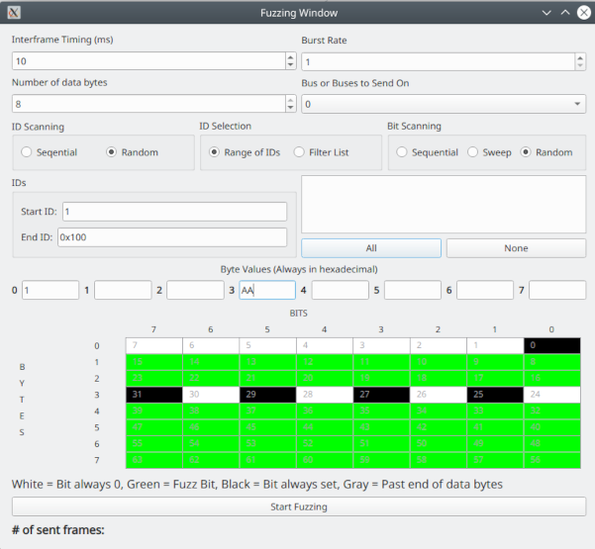Decrease Interframe Timing with down arrow
The width and height of the screenshot is (595, 549).
pos(291,65)
